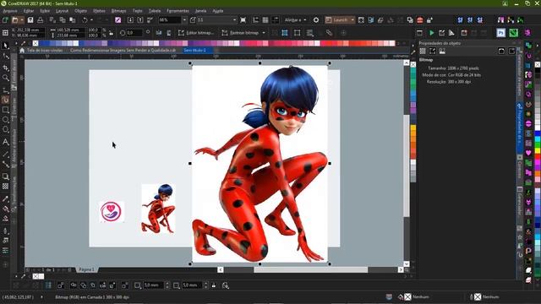Open the zoom level dropdown

[x=184, y=20]
